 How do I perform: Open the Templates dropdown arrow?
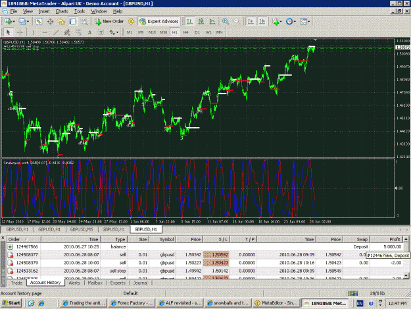309,22
